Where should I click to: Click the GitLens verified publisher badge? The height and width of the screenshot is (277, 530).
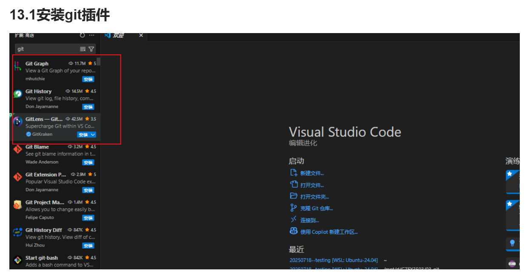tap(28, 134)
